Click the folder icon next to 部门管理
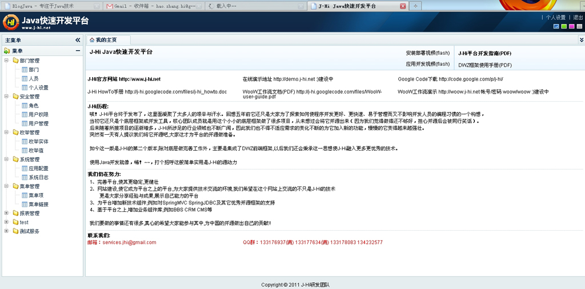 point(15,61)
